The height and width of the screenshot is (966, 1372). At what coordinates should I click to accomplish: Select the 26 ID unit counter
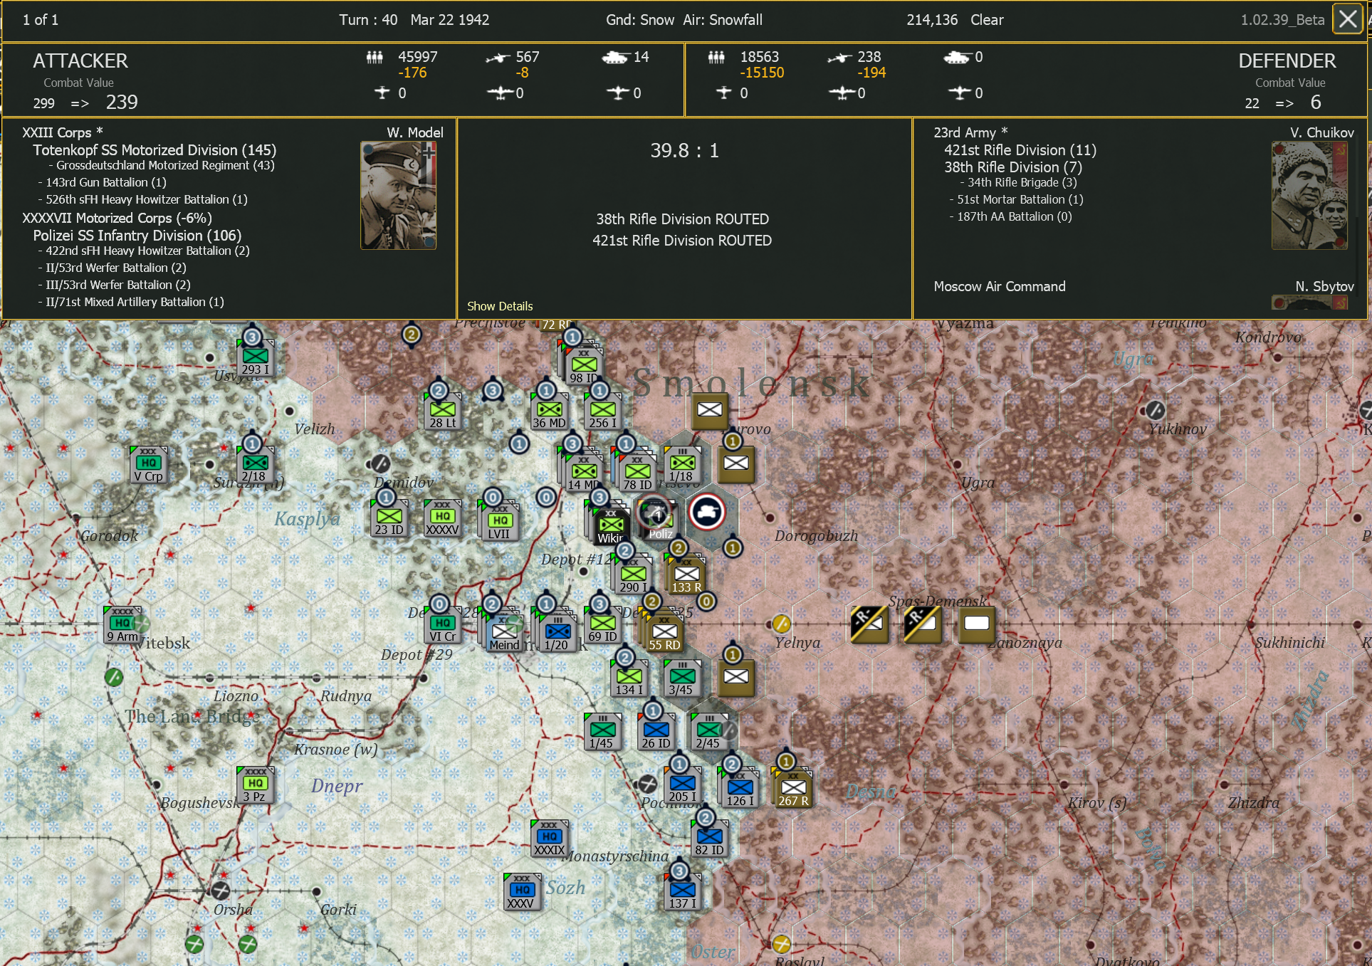(x=656, y=732)
